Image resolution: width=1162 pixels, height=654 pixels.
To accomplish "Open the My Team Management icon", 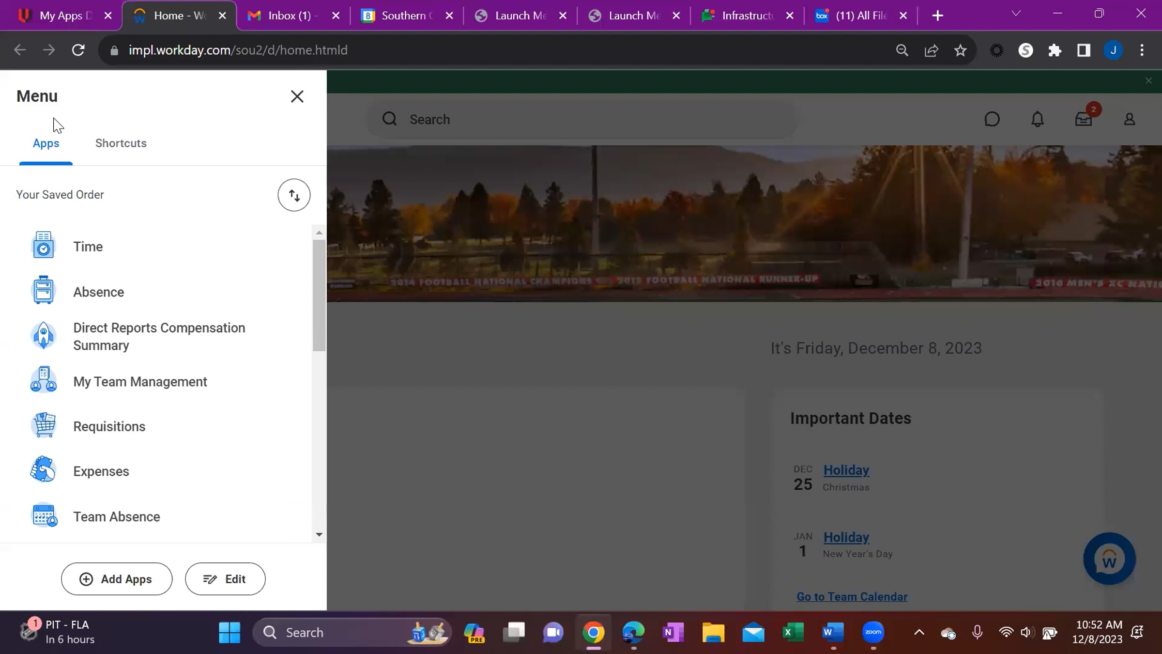I will [x=44, y=380].
